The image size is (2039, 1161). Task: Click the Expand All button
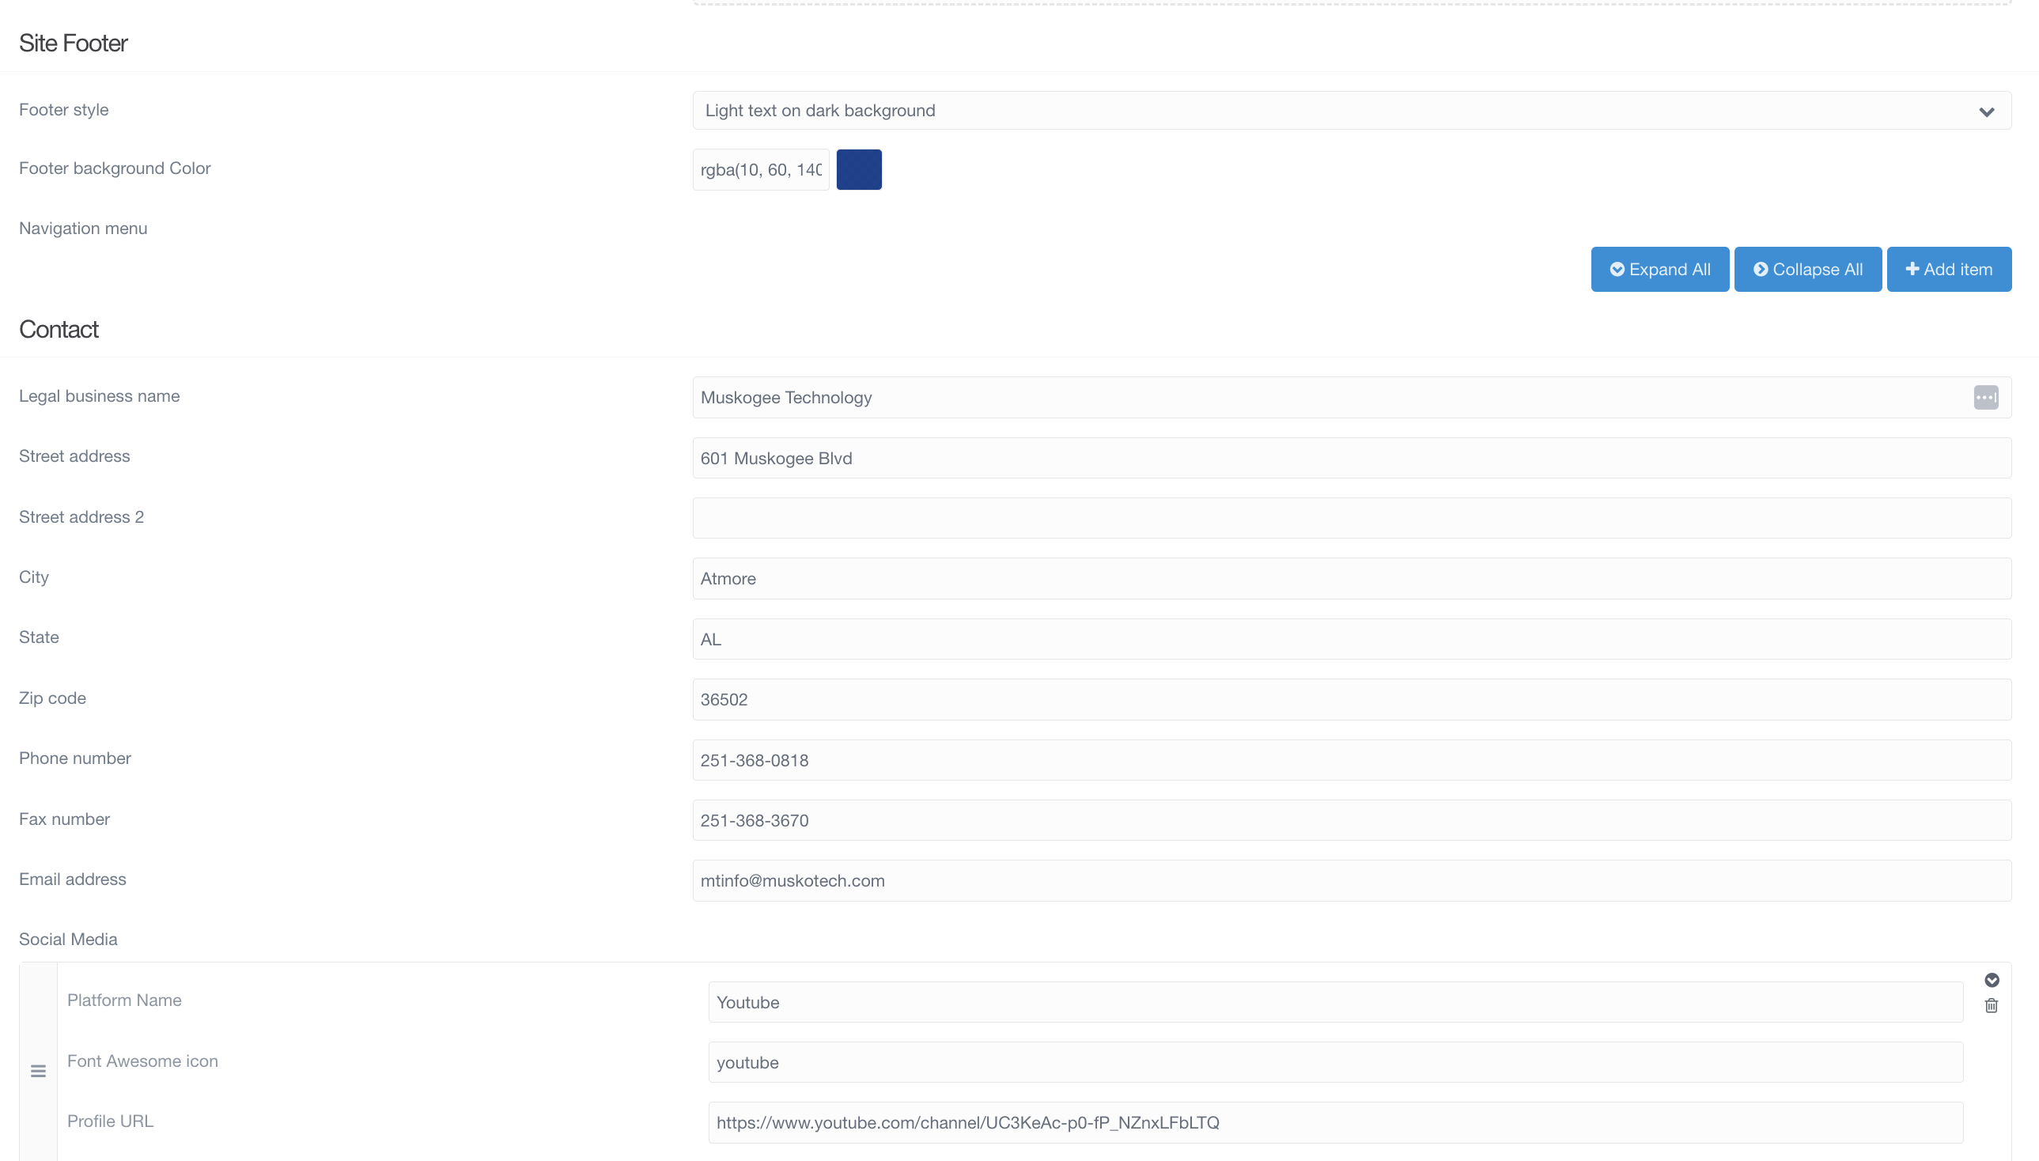(1659, 270)
